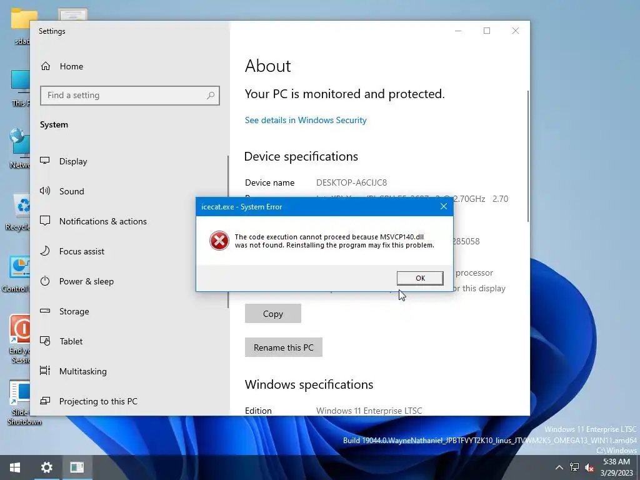
Task: Click OK in the icecat.exe error dialog
Action: coord(420,278)
